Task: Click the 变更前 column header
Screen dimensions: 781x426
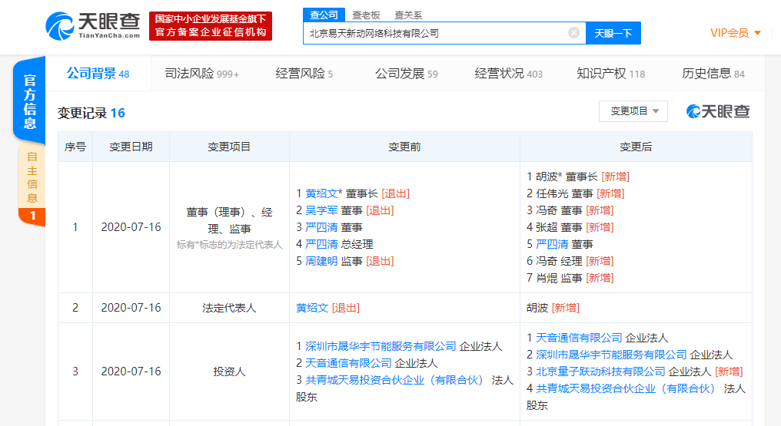Action: click(x=404, y=147)
